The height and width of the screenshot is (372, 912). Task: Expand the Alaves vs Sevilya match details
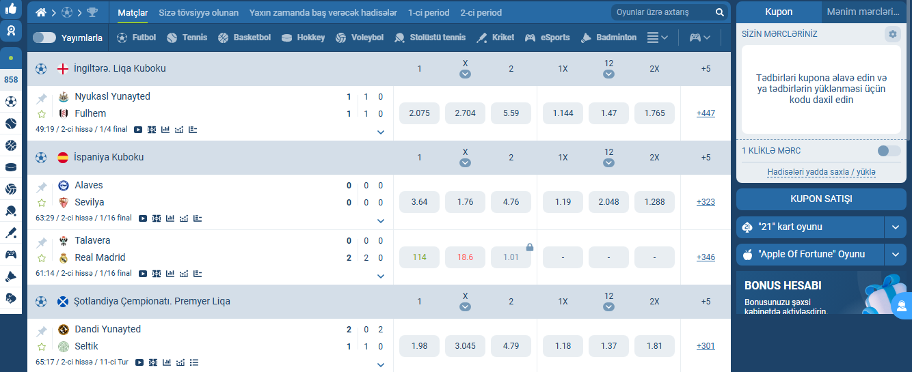click(x=381, y=221)
